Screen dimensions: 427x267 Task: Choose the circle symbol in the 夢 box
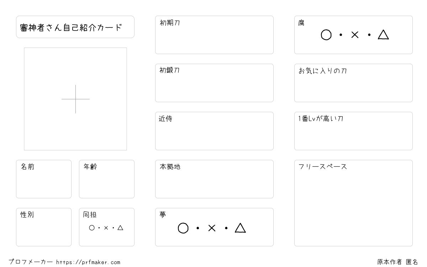point(183,228)
